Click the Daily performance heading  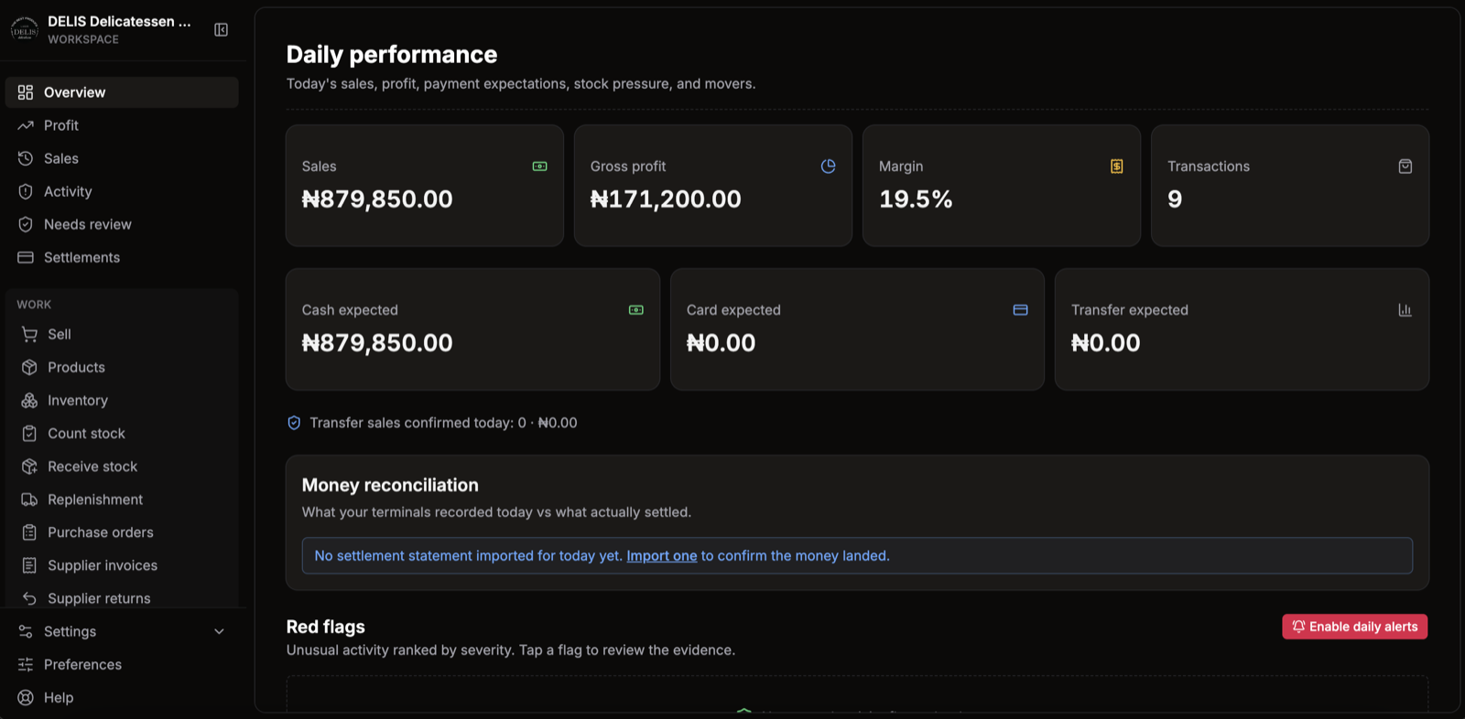(392, 54)
